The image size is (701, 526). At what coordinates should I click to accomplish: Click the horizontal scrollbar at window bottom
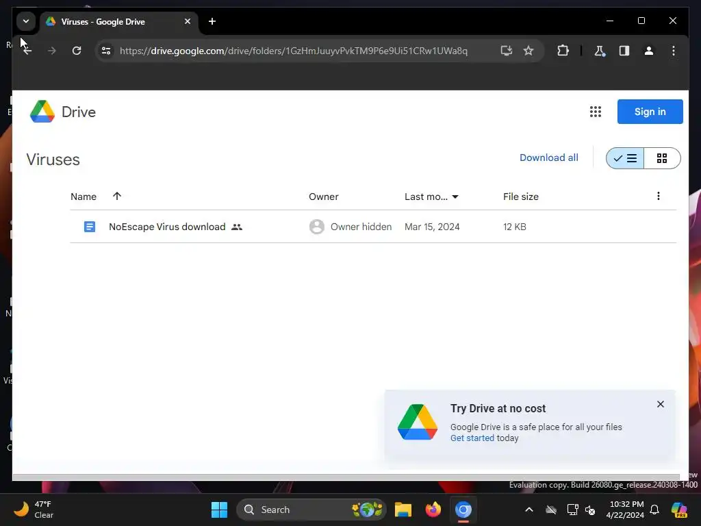click(x=346, y=477)
